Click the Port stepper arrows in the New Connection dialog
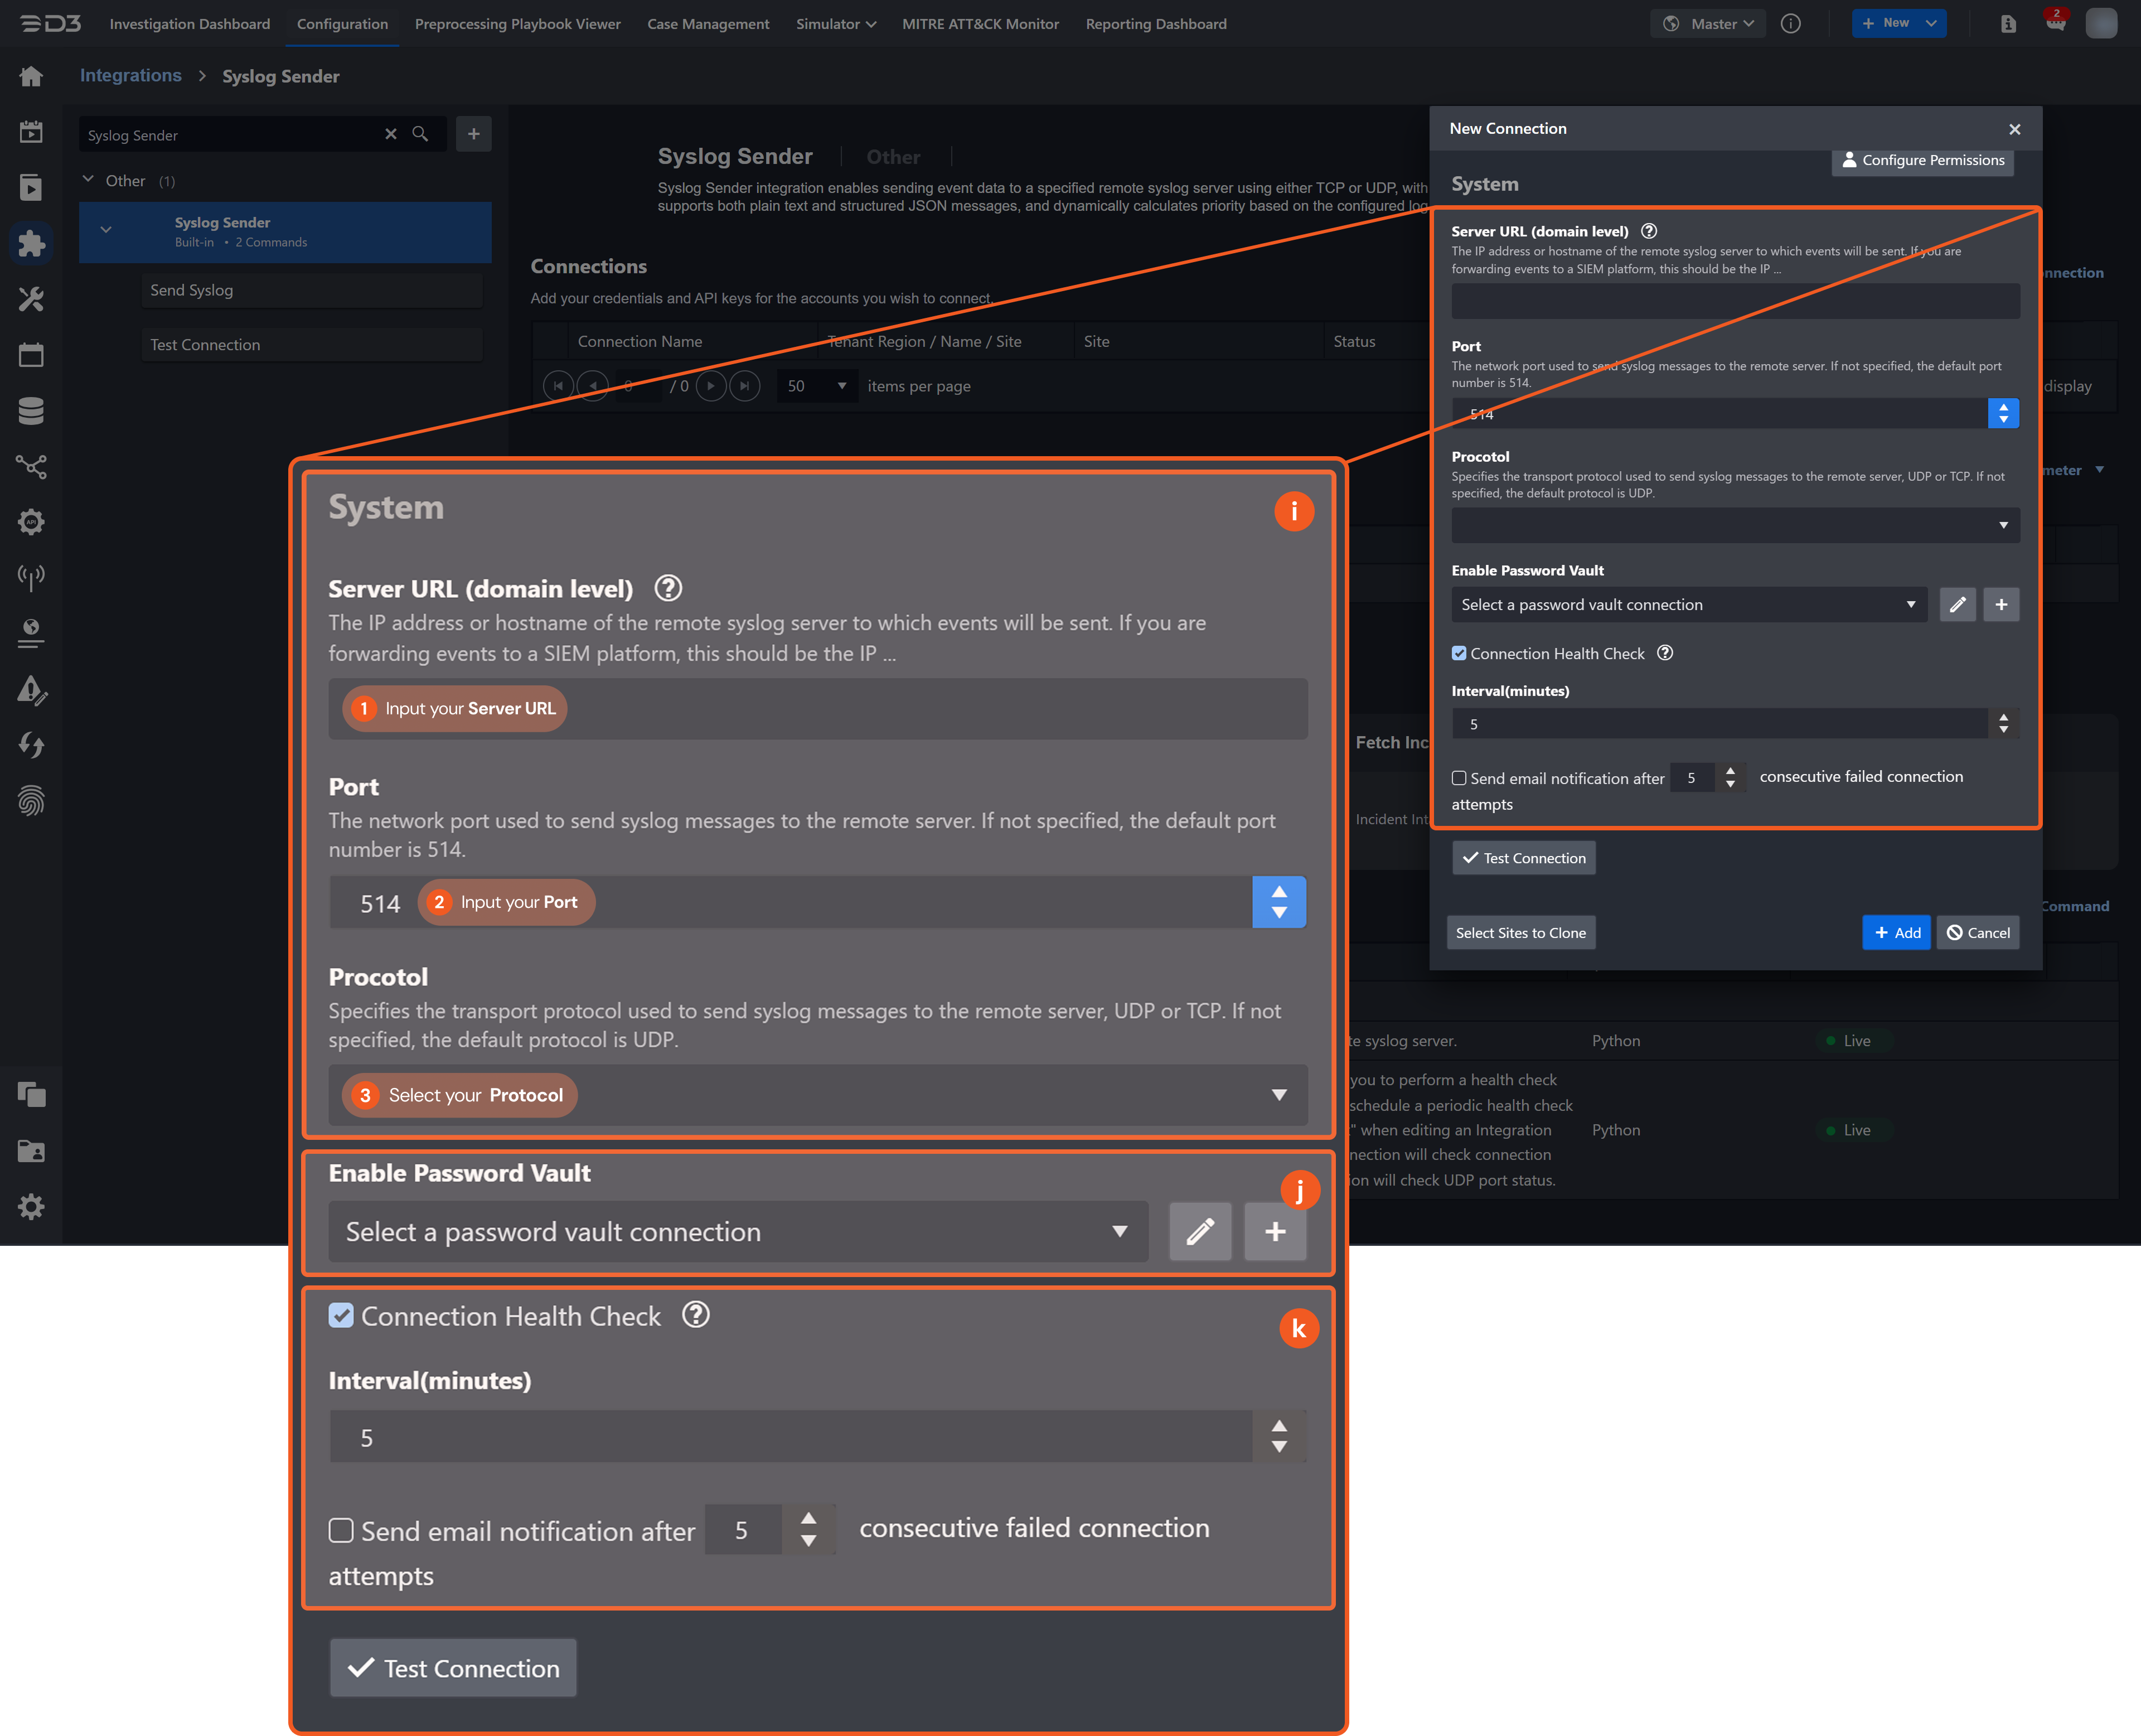2141x1736 pixels. click(2003, 413)
